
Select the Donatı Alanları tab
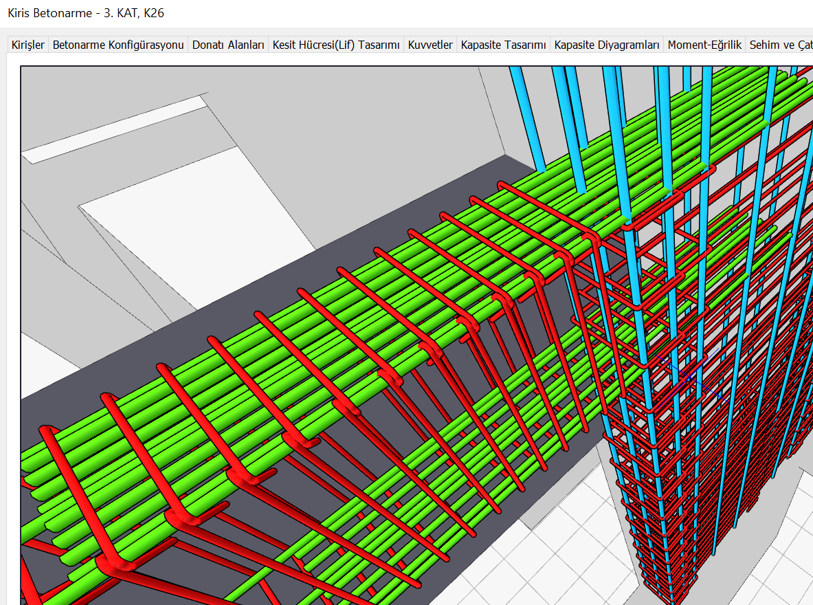tap(228, 45)
